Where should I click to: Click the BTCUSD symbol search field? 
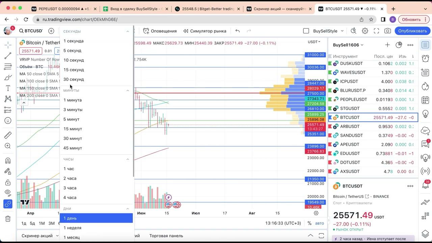point(31,31)
